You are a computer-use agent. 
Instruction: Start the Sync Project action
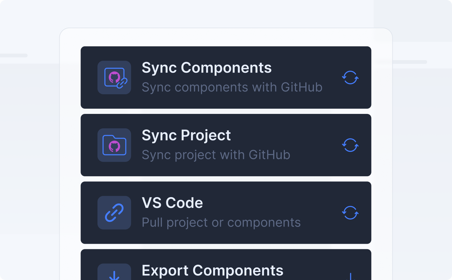point(226,145)
